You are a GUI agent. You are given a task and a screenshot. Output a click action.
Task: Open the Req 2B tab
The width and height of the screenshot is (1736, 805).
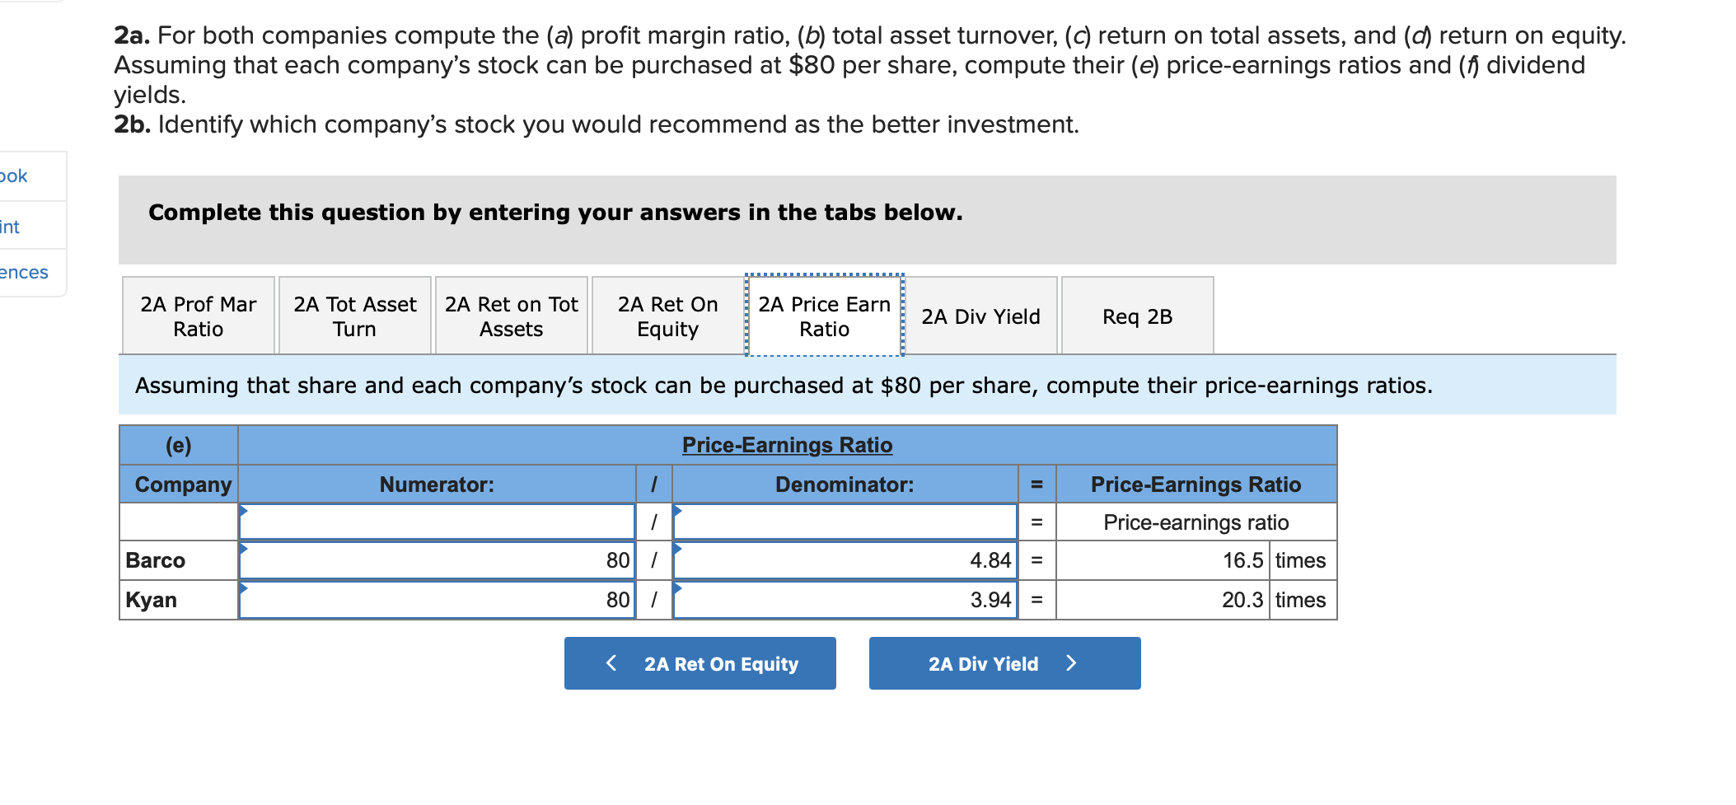coord(1137,316)
